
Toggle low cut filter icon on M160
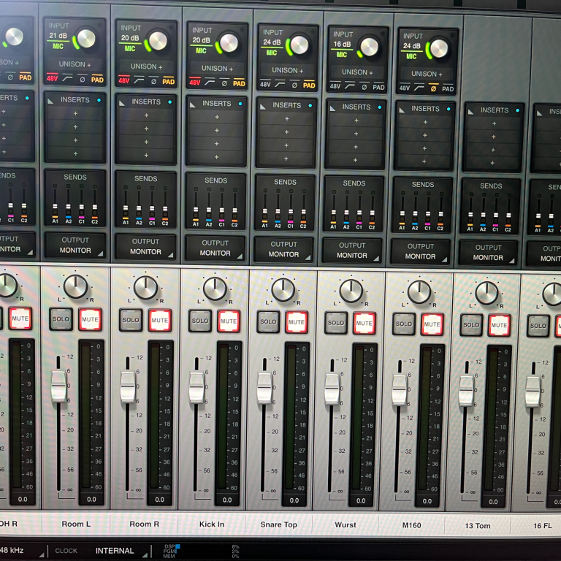point(419,88)
